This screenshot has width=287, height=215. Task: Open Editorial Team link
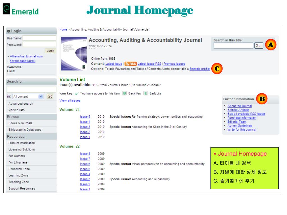237,122
